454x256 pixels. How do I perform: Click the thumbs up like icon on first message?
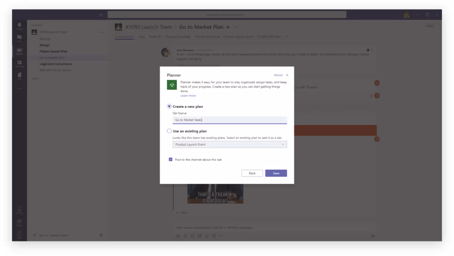pos(368,50)
